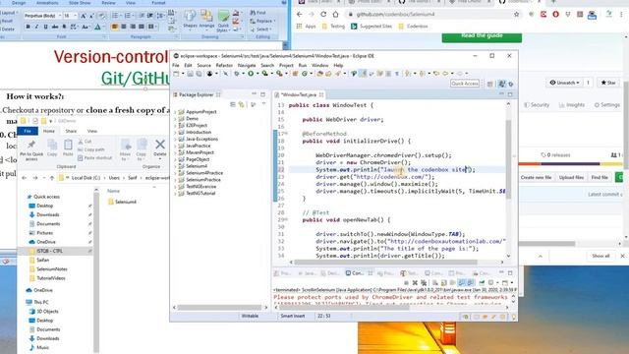Viewport: 629px width, 354px height.
Task: Click the Save icon in Eclipse toolbar
Action: (x=190, y=74)
